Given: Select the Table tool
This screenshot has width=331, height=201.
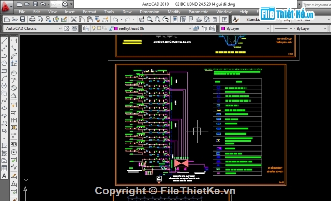Looking at the screenshot, I should pyautogui.click(x=4, y=168).
